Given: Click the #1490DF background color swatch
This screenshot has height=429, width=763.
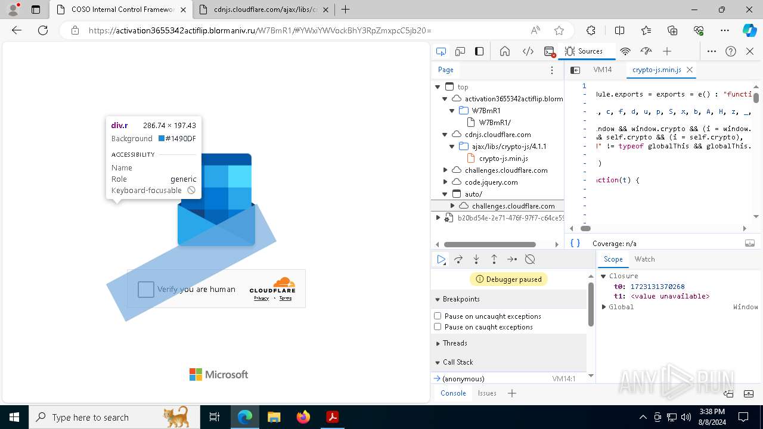Looking at the screenshot, I should click(162, 139).
